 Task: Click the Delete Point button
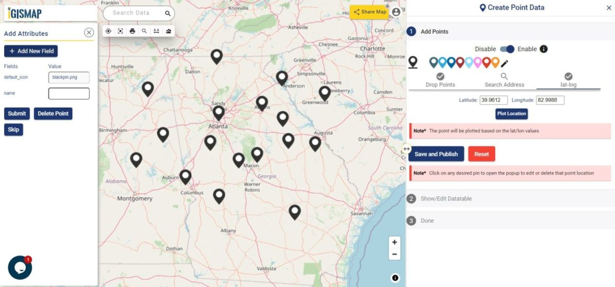pos(53,114)
